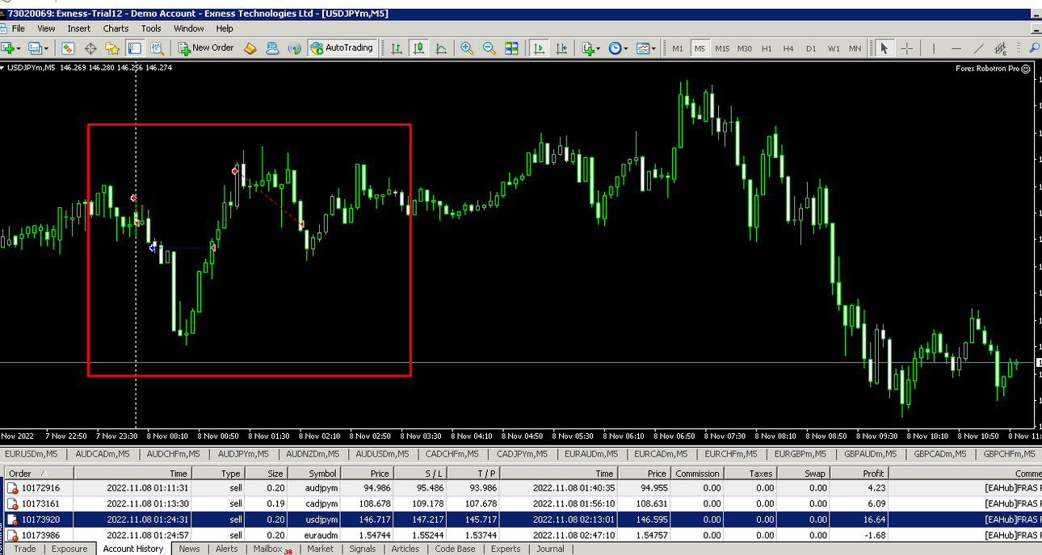Sort history by the Profit column header
The image size is (1042, 555).
pyautogui.click(x=859, y=474)
